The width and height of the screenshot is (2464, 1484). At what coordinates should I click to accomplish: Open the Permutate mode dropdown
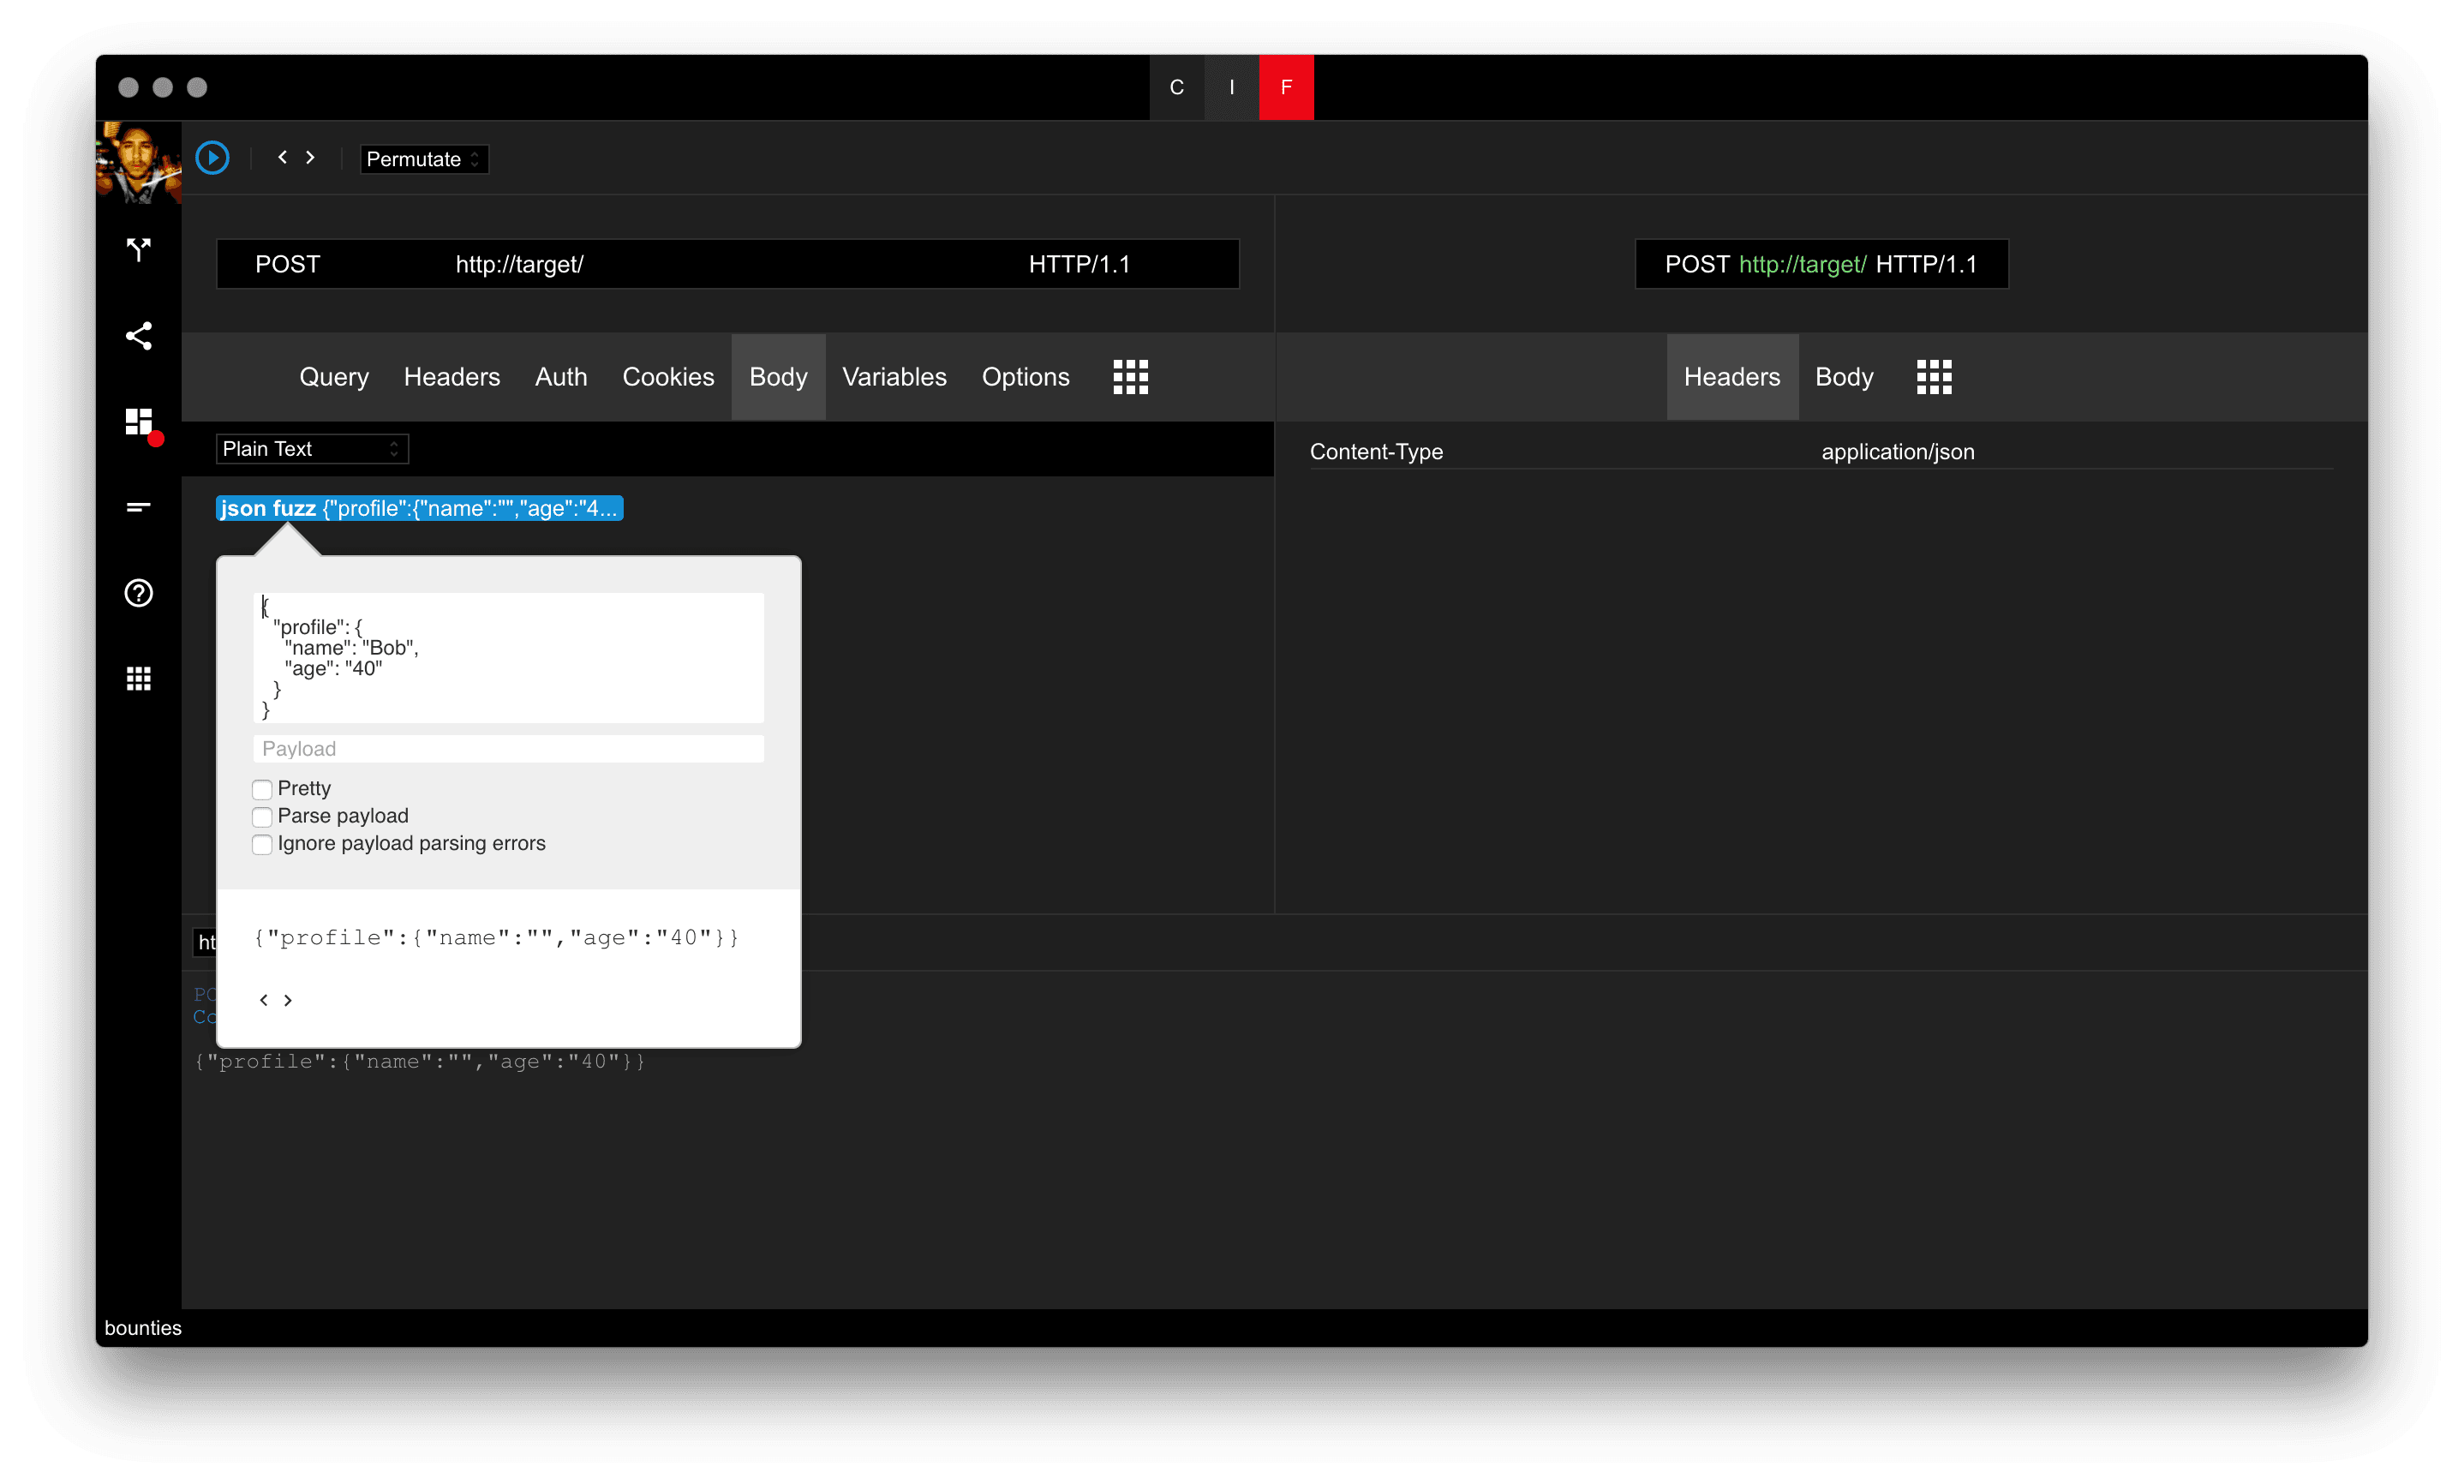[x=424, y=159]
